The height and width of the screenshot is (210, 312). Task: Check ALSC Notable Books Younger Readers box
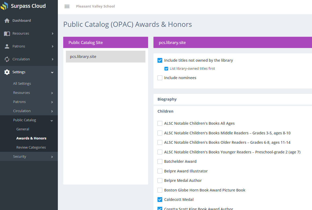(x=160, y=152)
